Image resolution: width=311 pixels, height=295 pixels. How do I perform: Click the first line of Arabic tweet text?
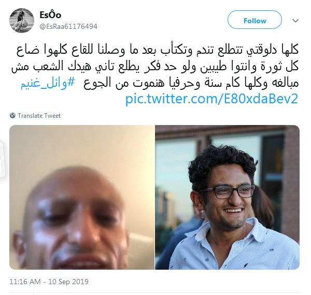click(157, 51)
